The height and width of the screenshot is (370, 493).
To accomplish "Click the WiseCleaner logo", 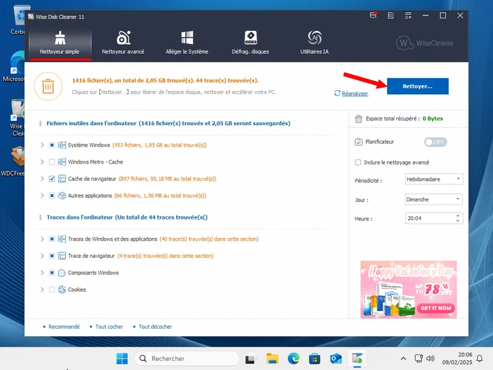I will pyautogui.click(x=425, y=43).
